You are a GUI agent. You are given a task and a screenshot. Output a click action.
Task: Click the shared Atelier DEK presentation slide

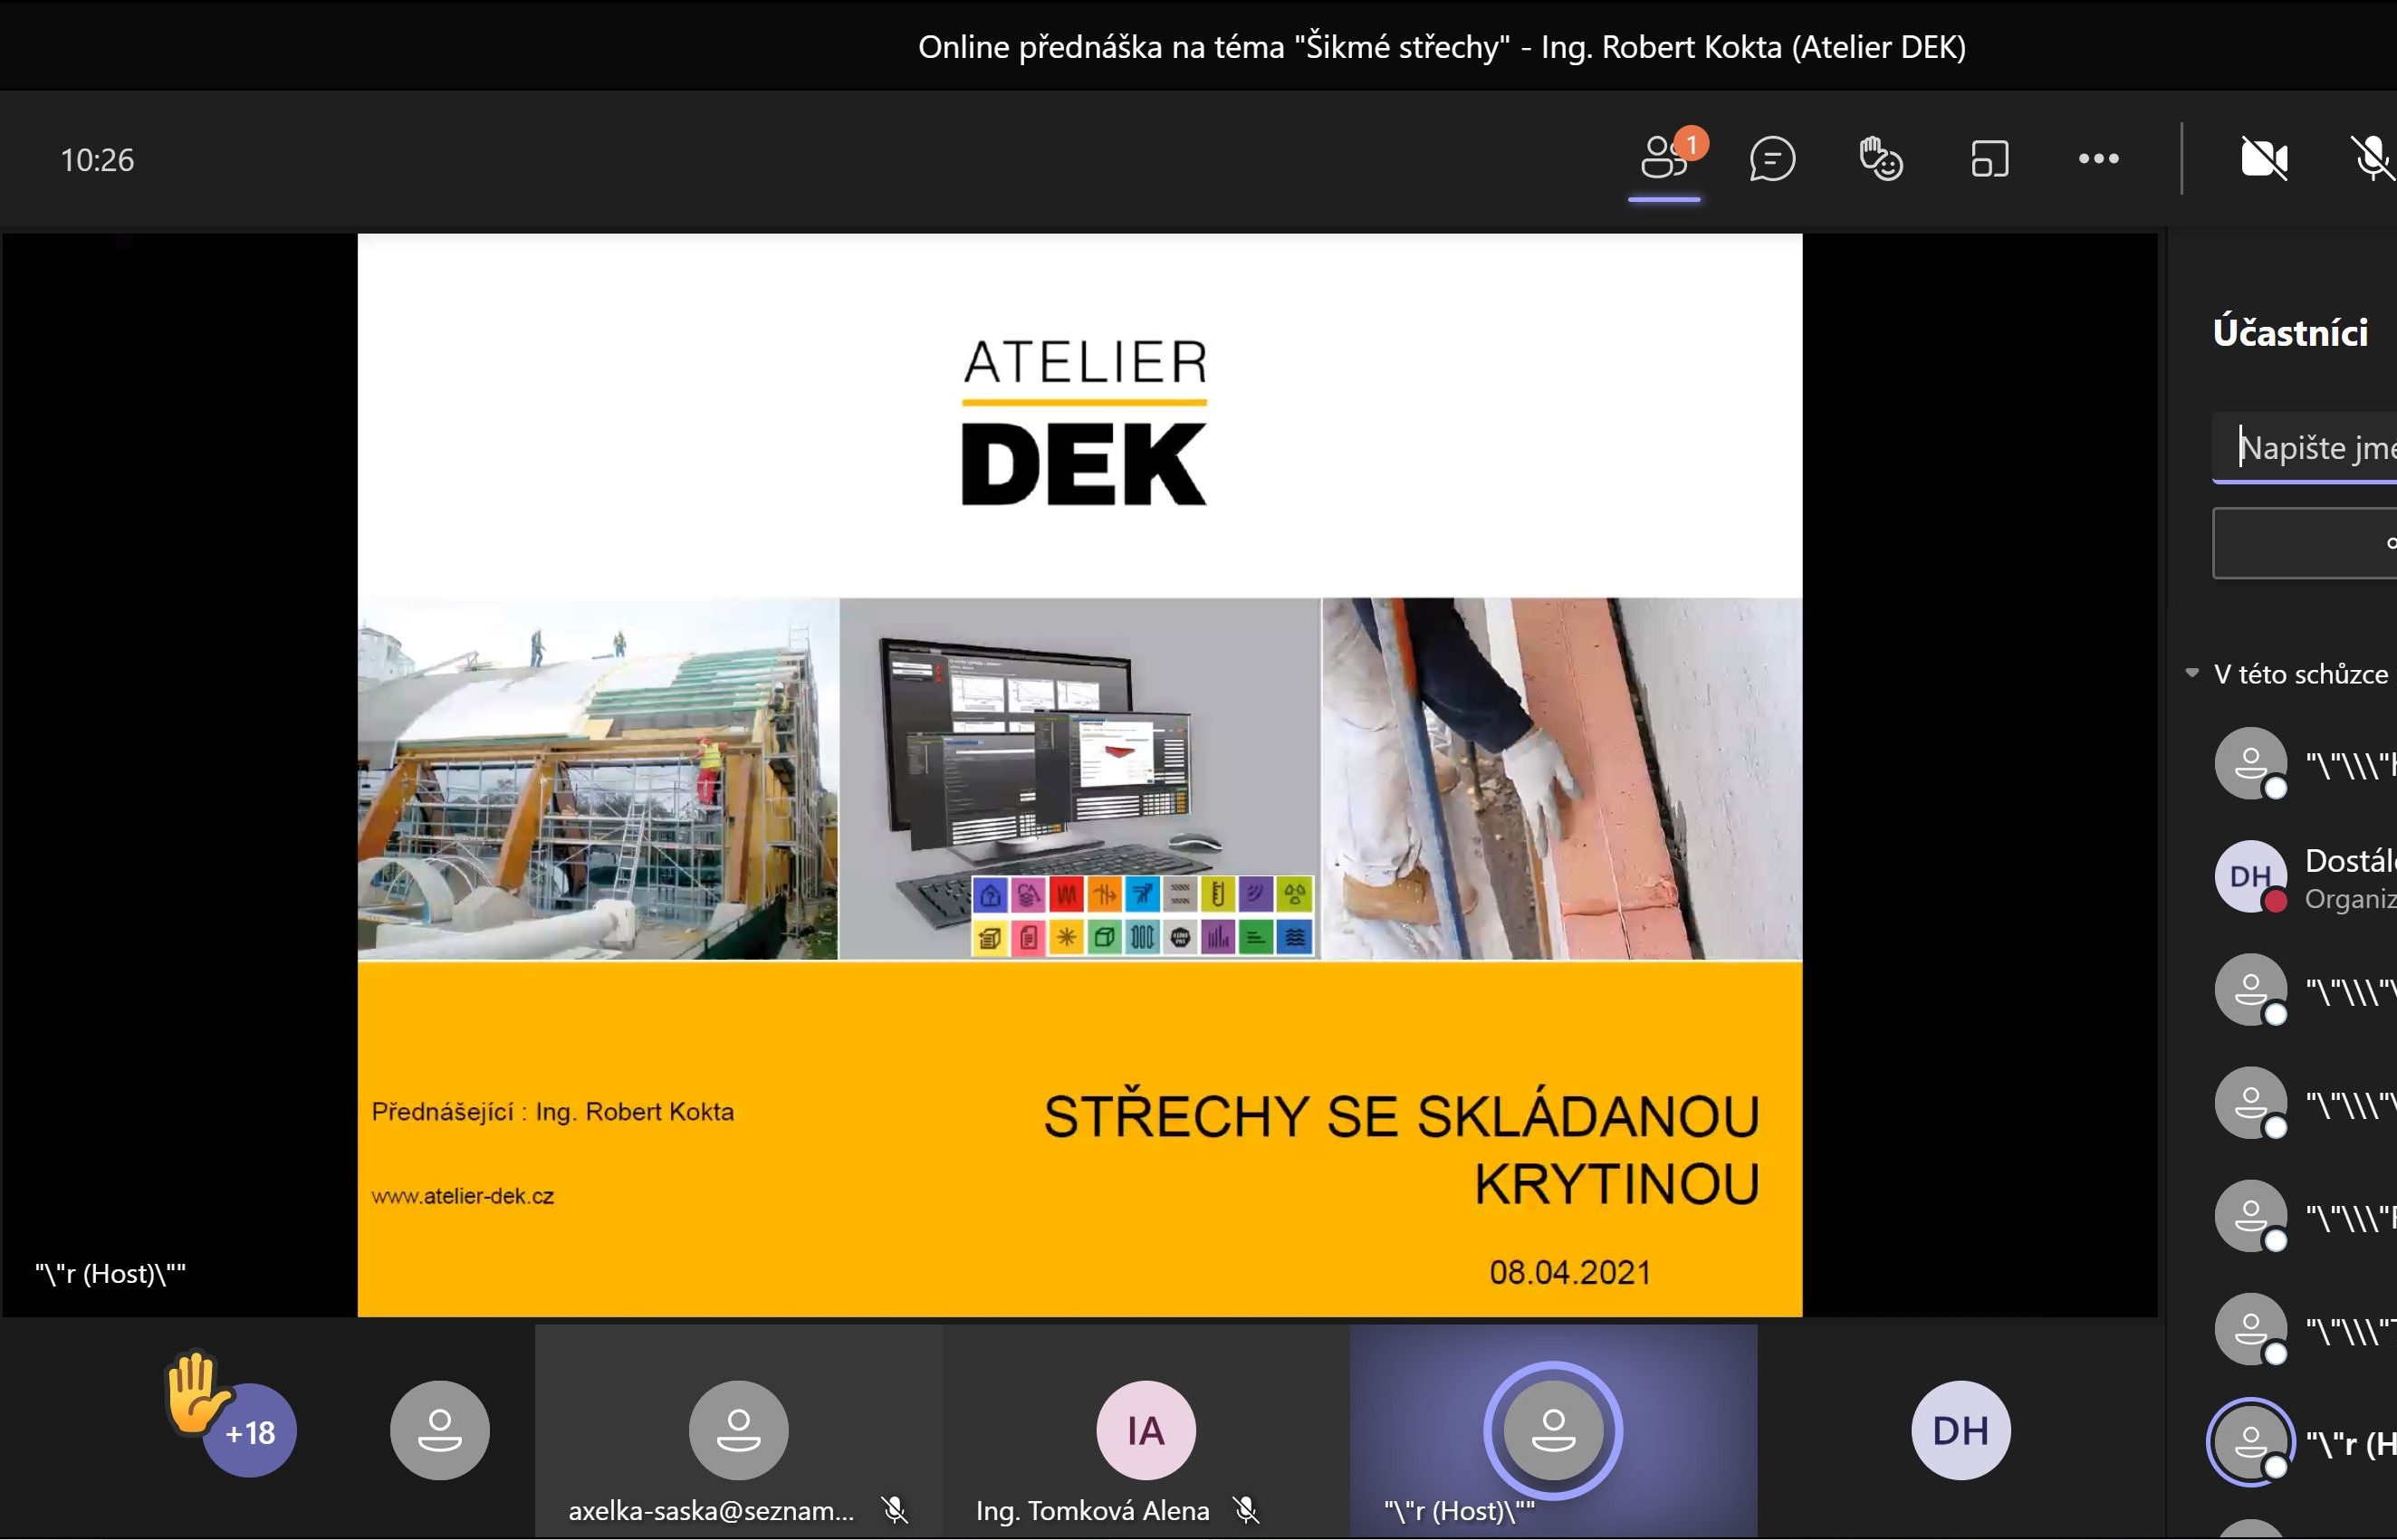pos(1080,775)
